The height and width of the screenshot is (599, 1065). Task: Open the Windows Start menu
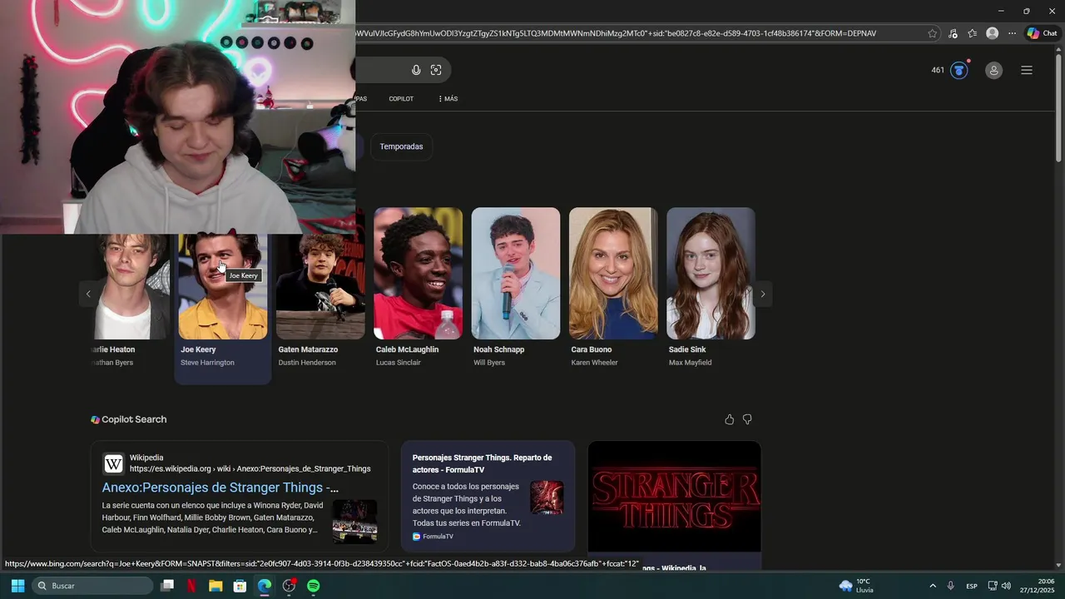click(x=17, y=586)
